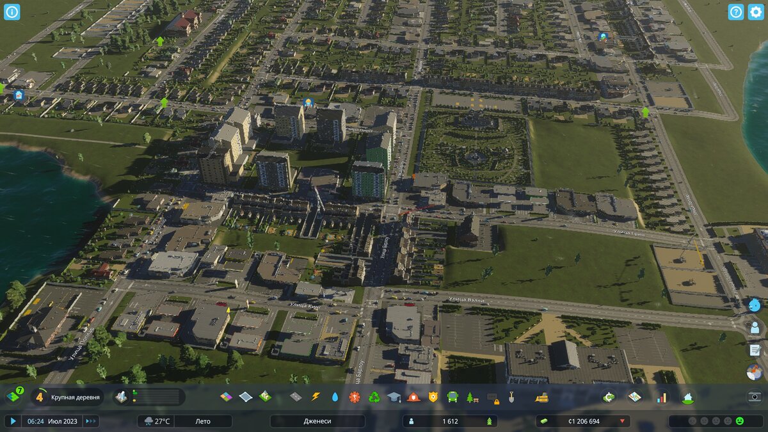Open the Parks and Recreation menu
The image size is (768, 432).
pyautogui.click(x=472, y=397)
